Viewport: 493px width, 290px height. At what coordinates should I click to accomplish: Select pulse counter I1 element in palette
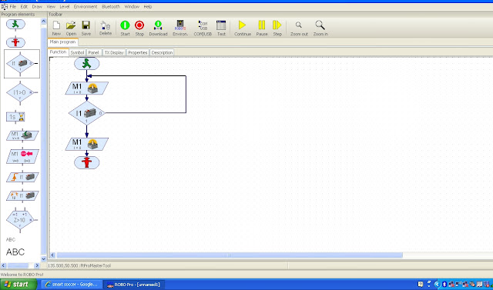coord(22,195)
